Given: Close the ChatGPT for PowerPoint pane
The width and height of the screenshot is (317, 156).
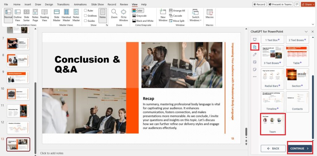Looking at the screenshot, I should pos(313,32).
